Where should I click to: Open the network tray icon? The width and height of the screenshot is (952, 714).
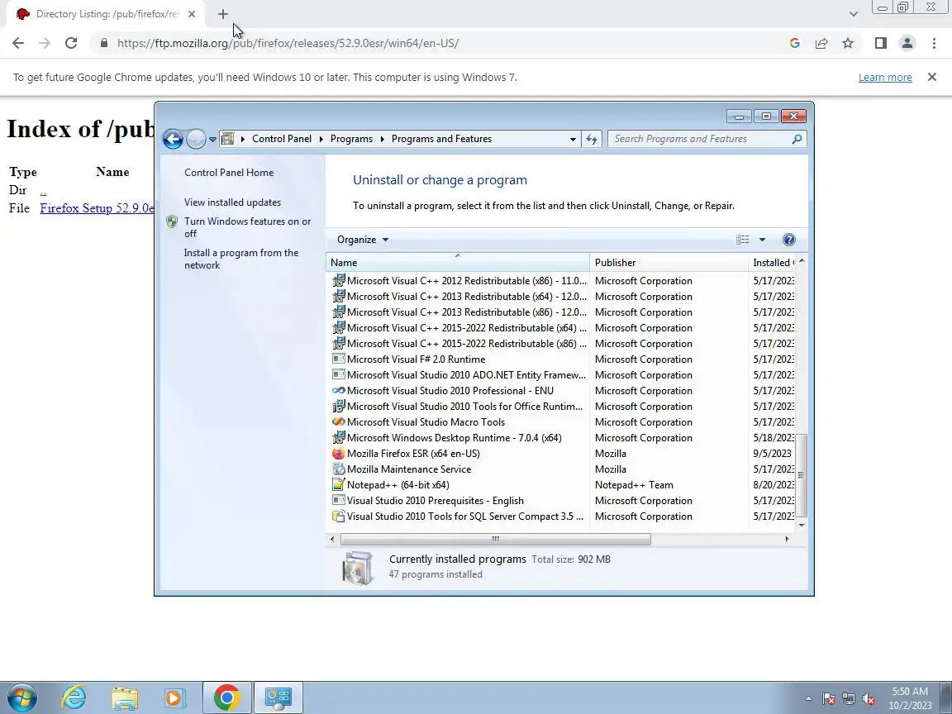tap(849, 699)
